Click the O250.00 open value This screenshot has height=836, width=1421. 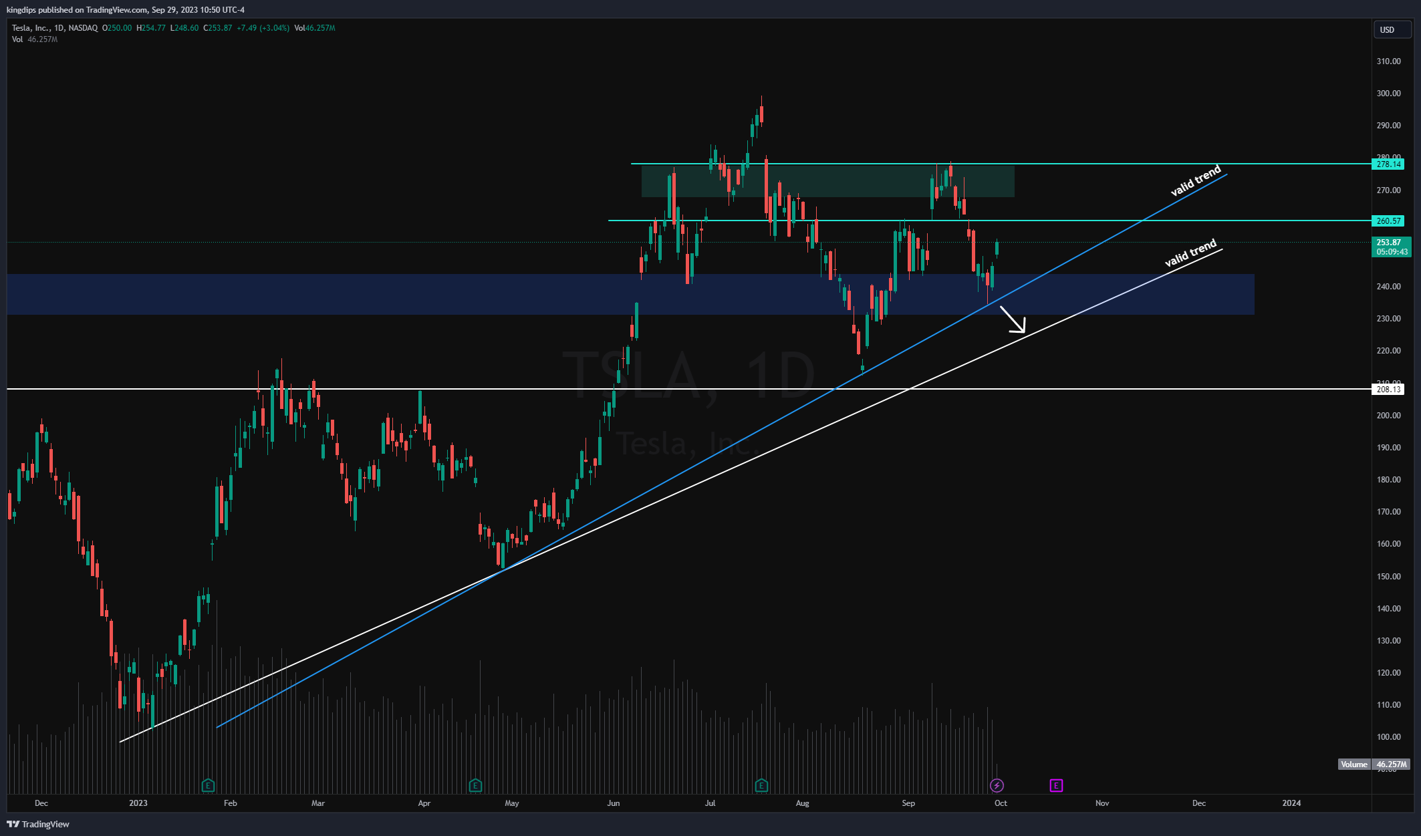click(117, 28)
